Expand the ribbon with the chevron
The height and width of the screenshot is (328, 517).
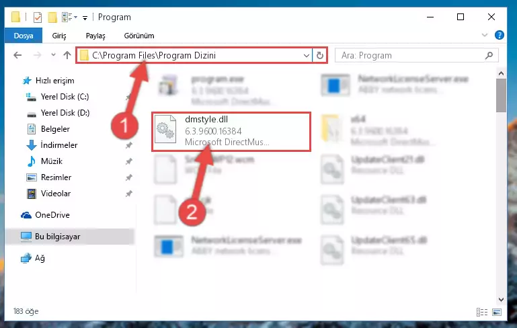pyautogui.click(x=484, y=35)
